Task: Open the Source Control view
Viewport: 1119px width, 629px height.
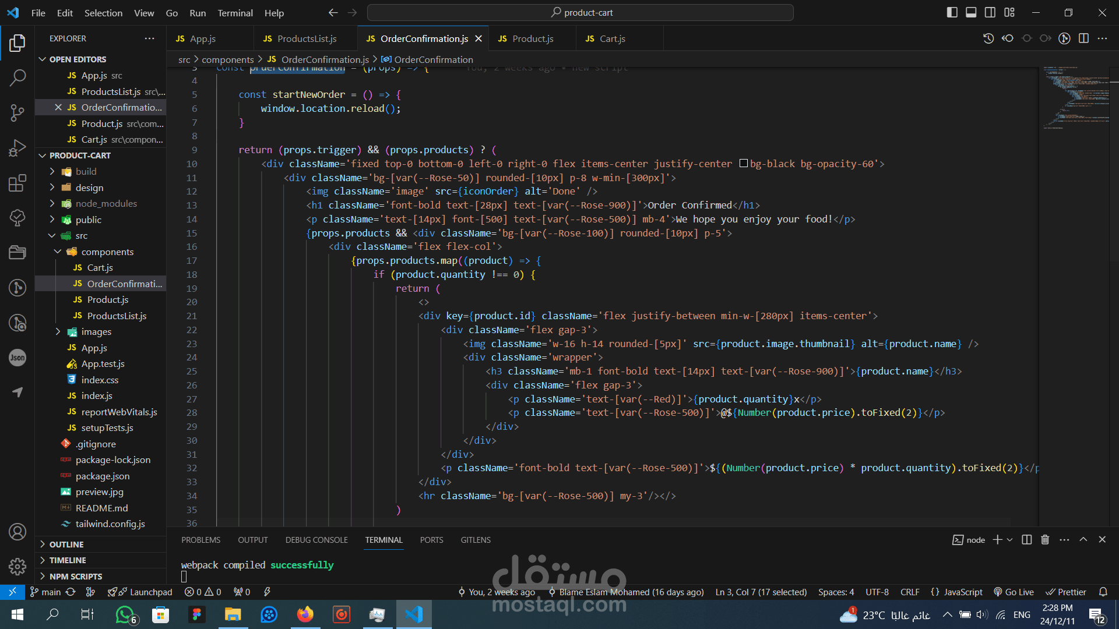Action: coord(17,112)
